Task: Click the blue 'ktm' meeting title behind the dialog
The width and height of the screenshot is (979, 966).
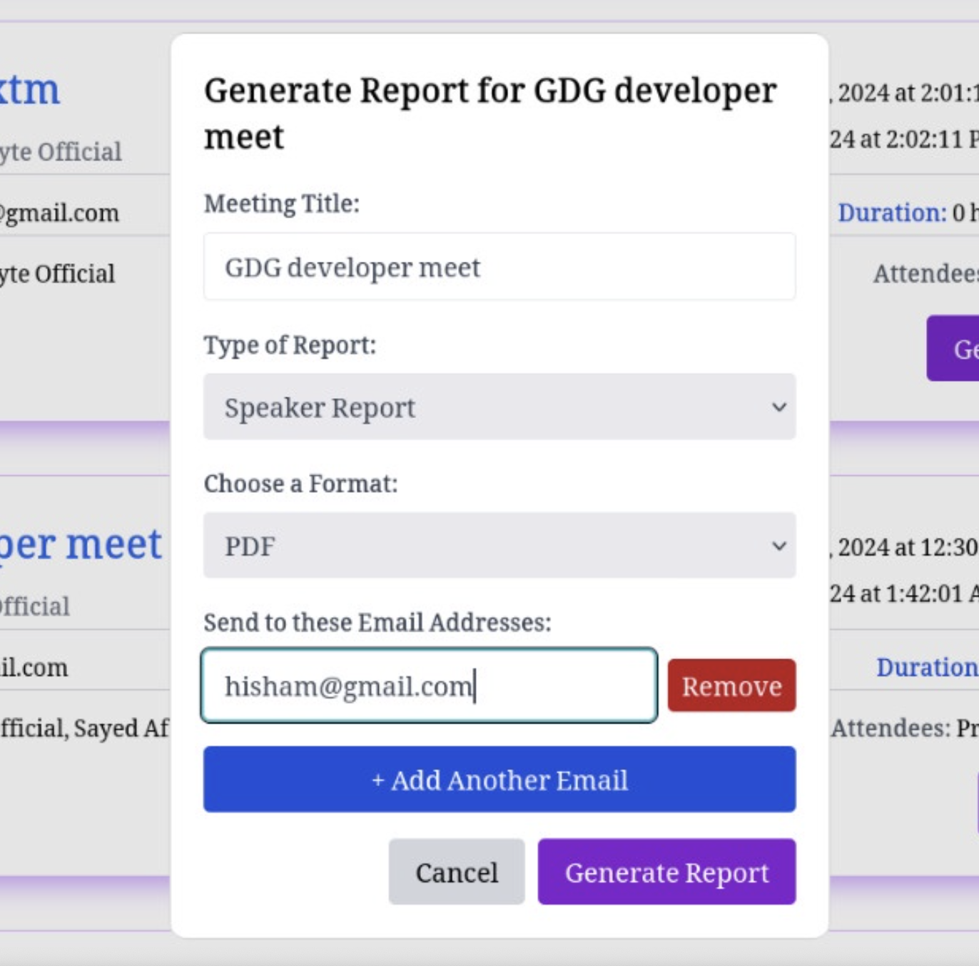Action: (30, 90)
